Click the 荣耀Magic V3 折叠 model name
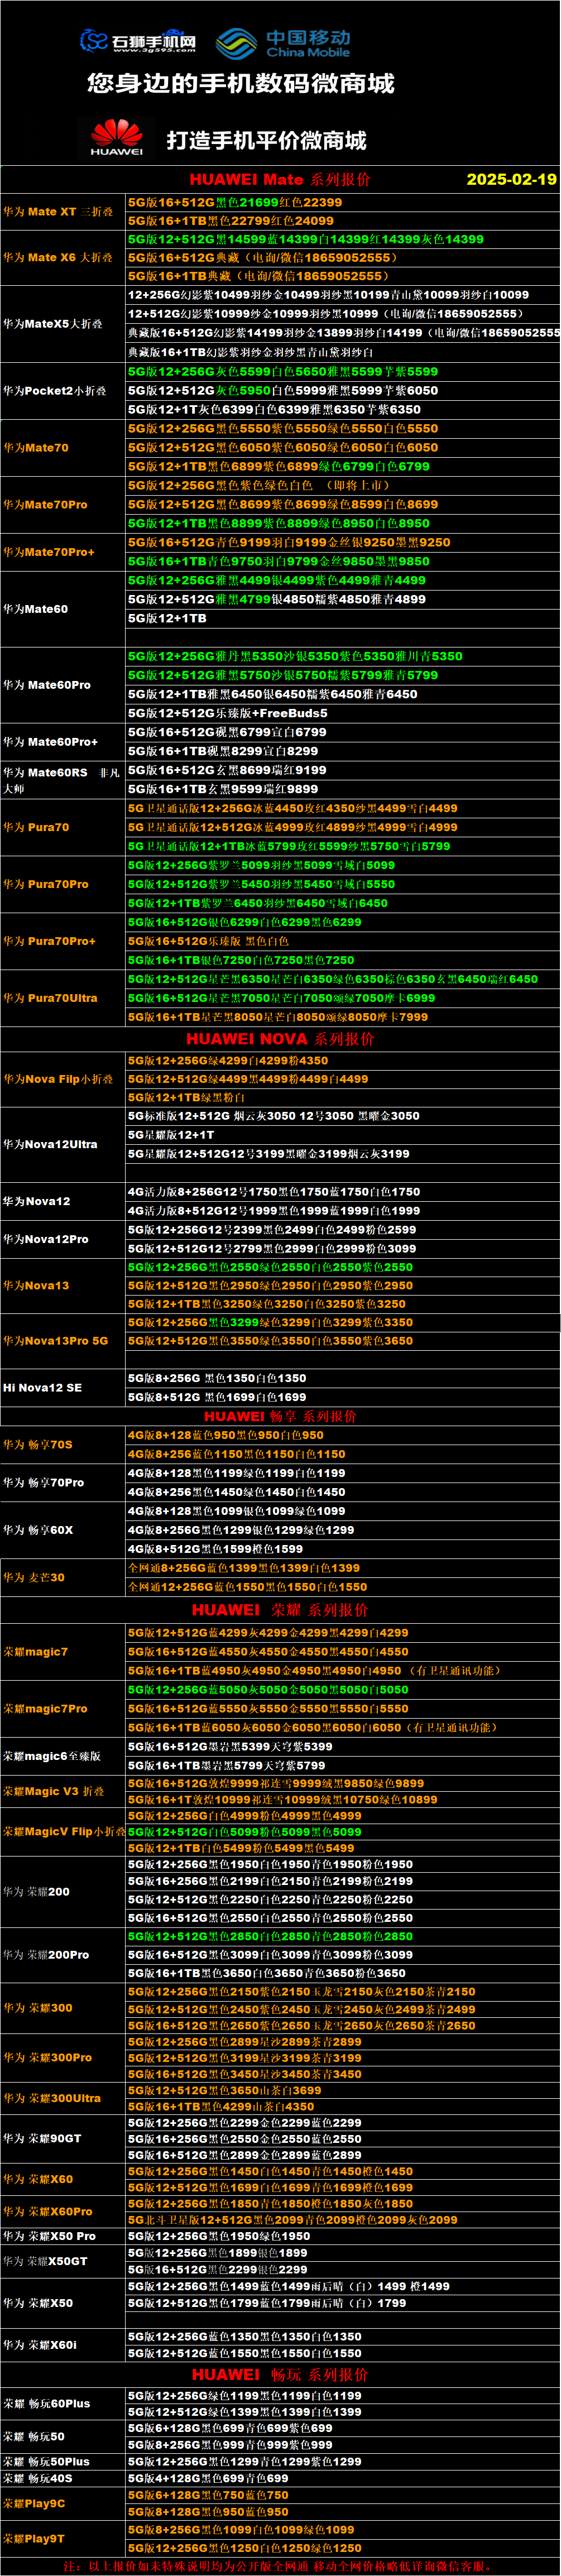561x2576 pixels. (54, 1791)
